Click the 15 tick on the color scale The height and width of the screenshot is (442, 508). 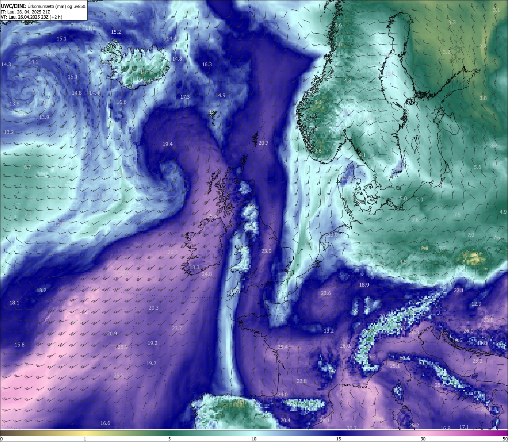[339, 439]
